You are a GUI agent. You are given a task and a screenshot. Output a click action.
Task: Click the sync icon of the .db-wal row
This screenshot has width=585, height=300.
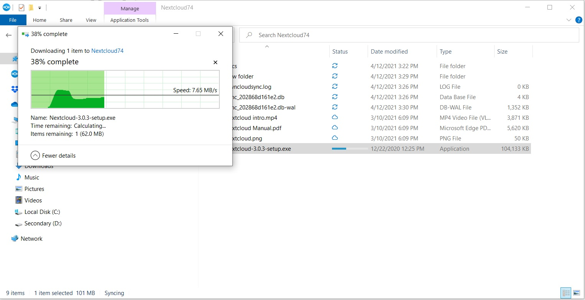[x=335, y=107]
